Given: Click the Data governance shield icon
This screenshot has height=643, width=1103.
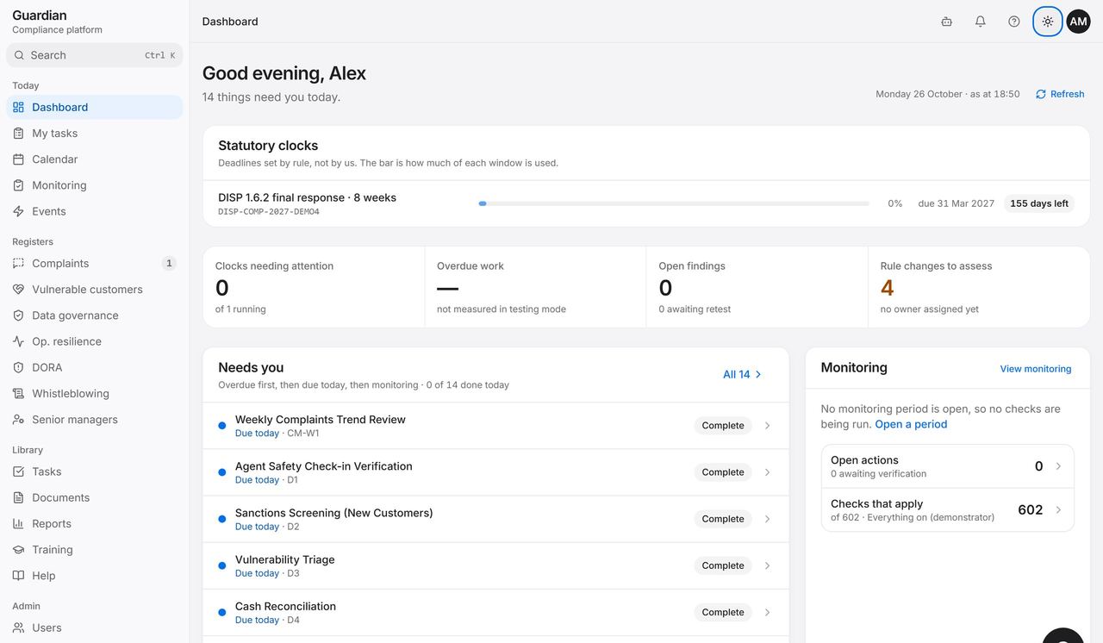Looking at the screenshot, I should (18, 315).
